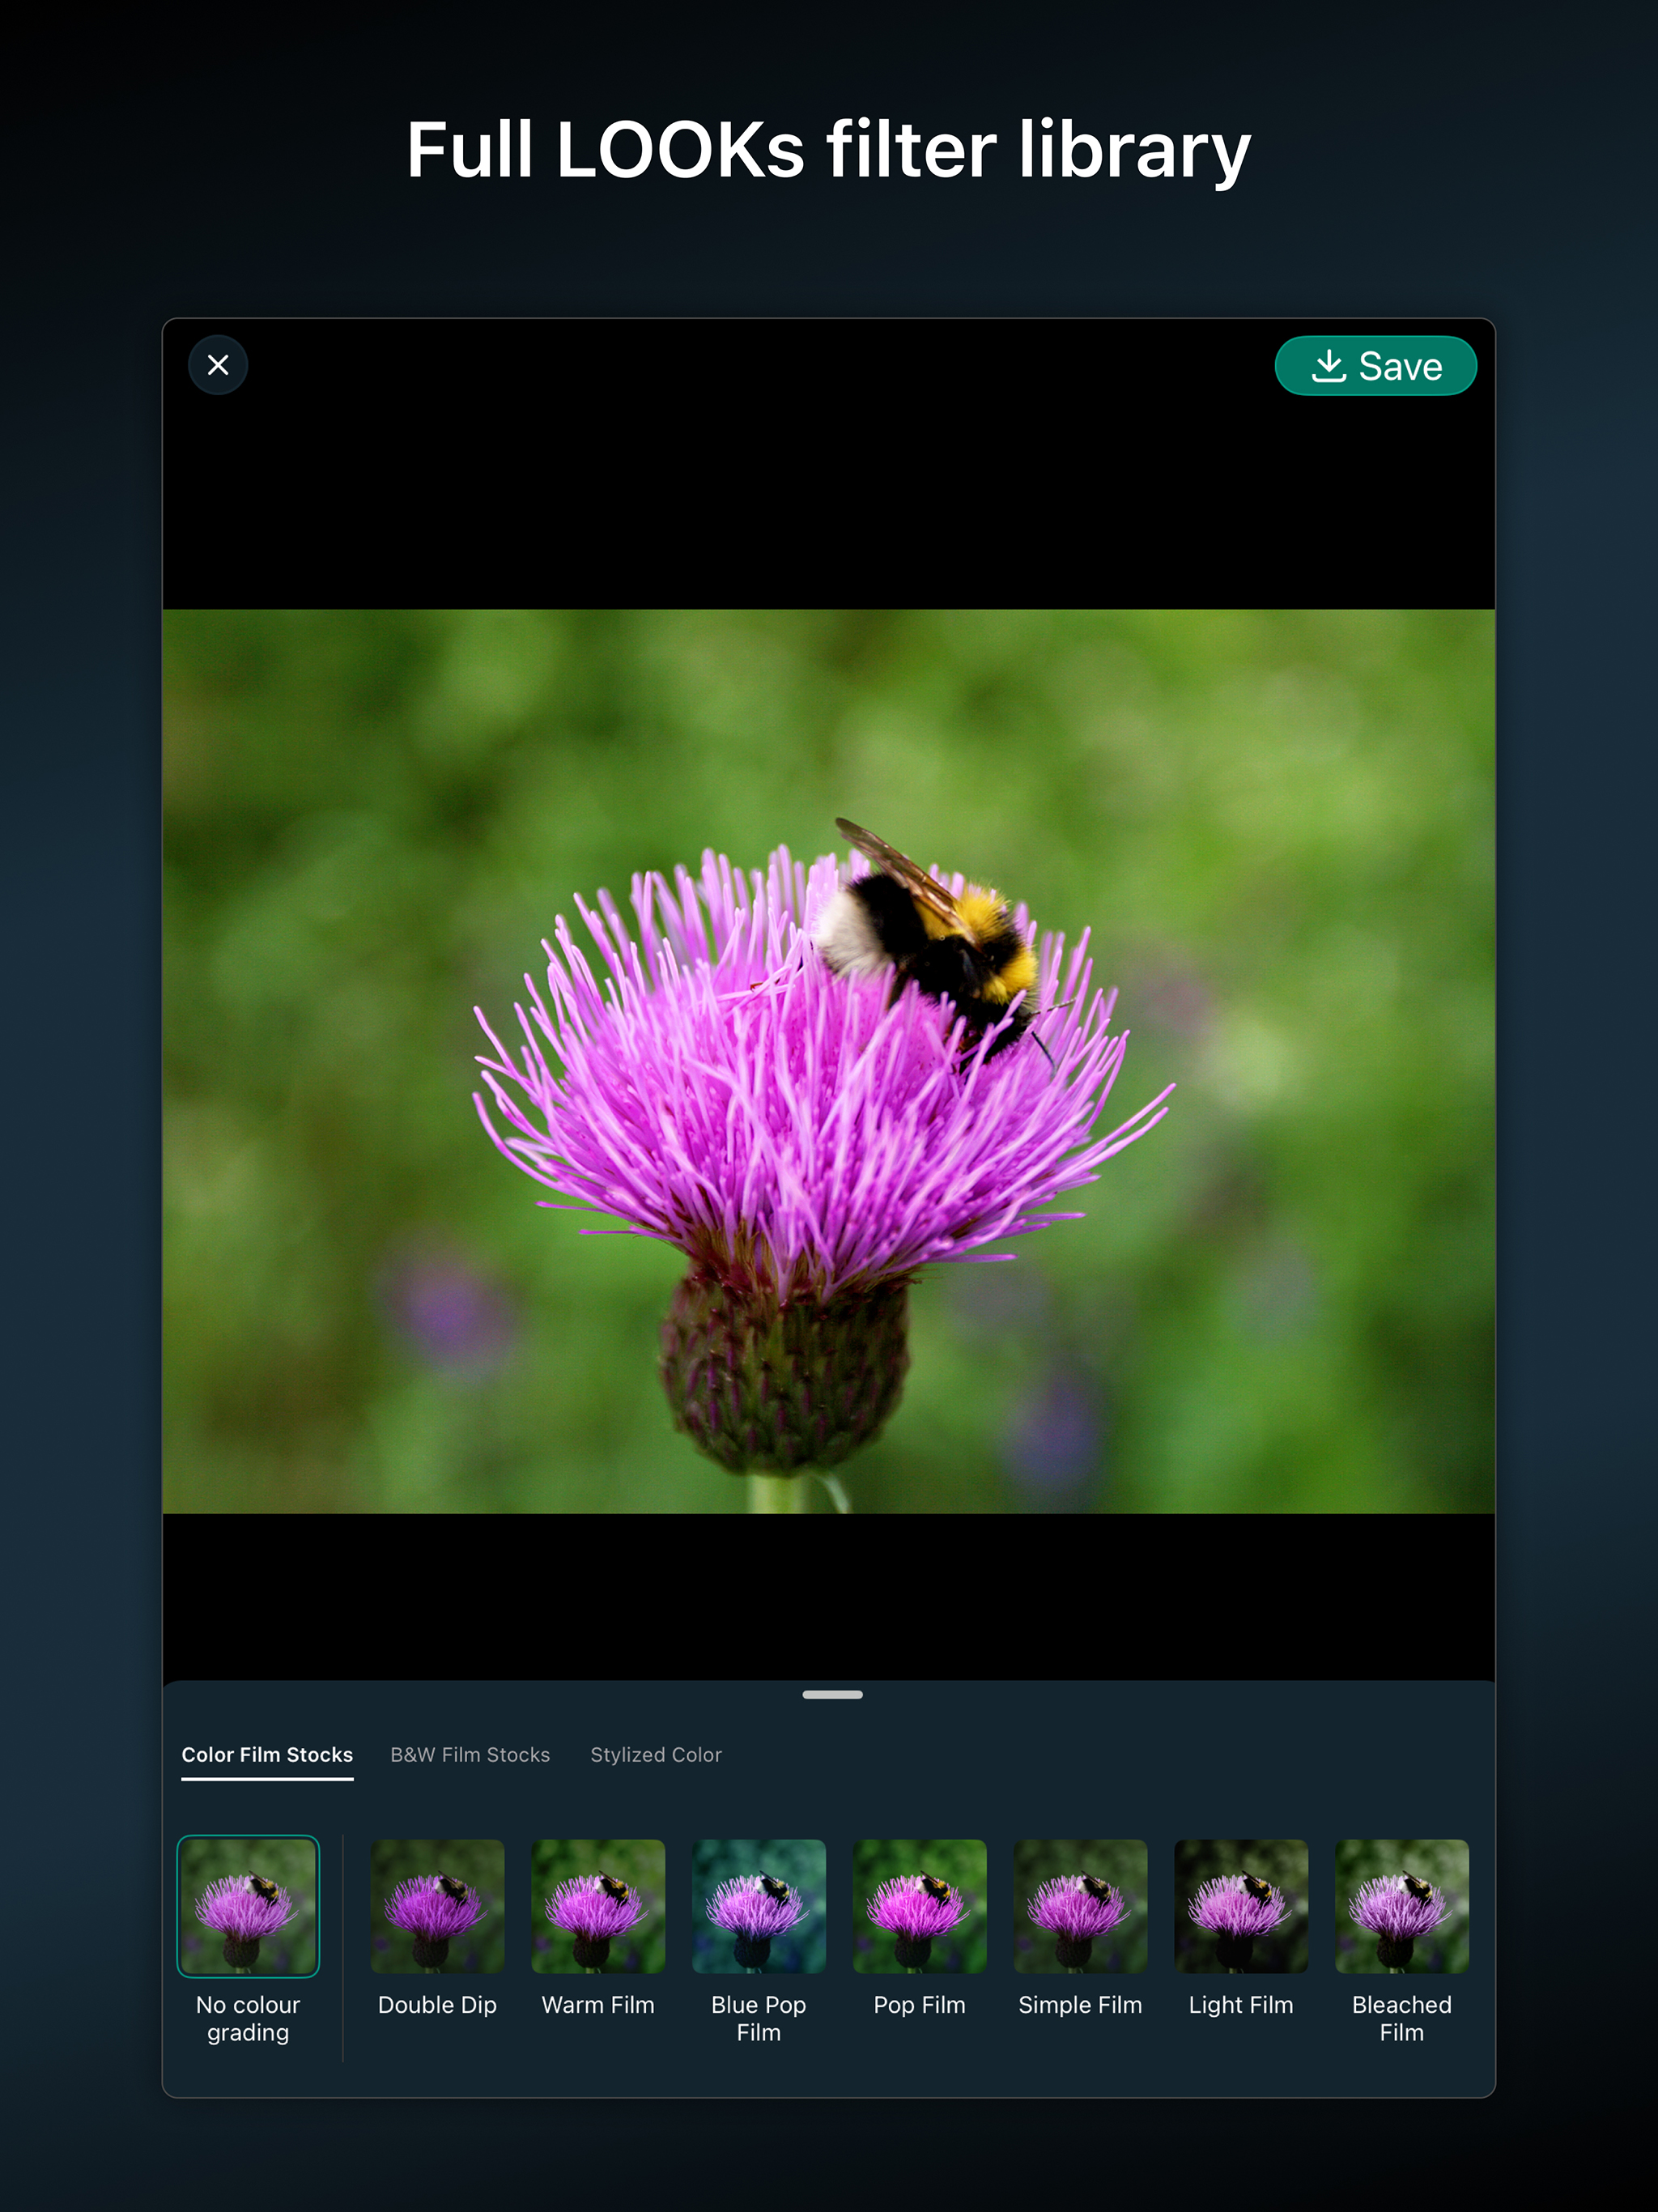
Task: Apply the Pop Film filter thumbnail
Action: coord(920,1906)
